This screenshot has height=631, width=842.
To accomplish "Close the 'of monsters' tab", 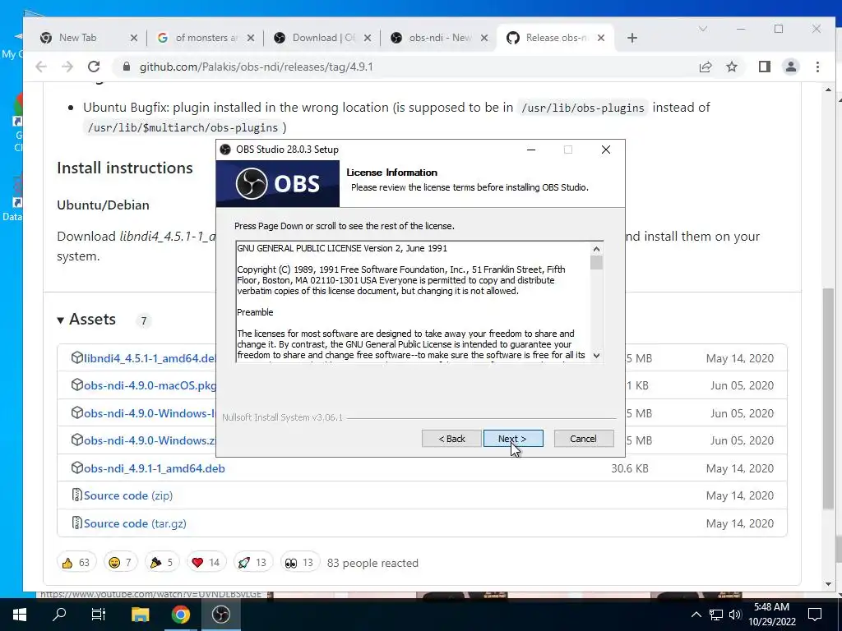I will [250, 38].
